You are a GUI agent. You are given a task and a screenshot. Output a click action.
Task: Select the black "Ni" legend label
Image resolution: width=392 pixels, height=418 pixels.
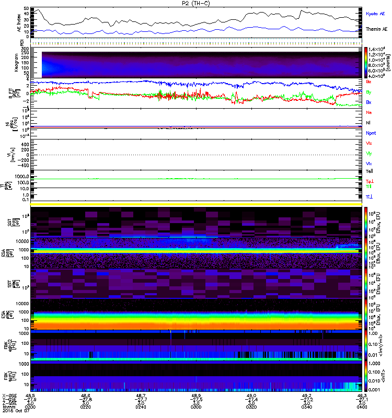click(x=368, y=123)
